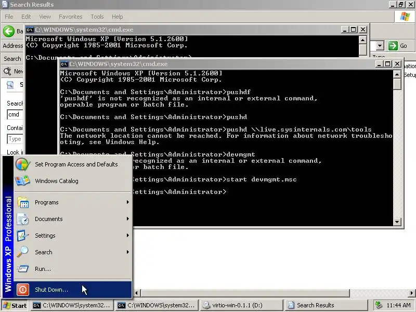Open back cmd.exe window system menu icon
Screen dimensions: 416x312
click(30, 30)
